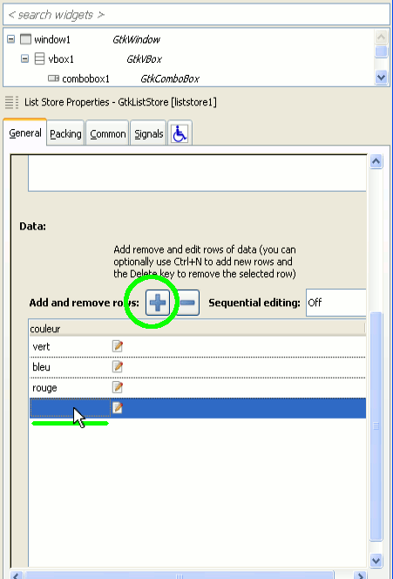Screen dimensions: 393x579
Task: Switch to the Common tab
Action: [108, 133]
